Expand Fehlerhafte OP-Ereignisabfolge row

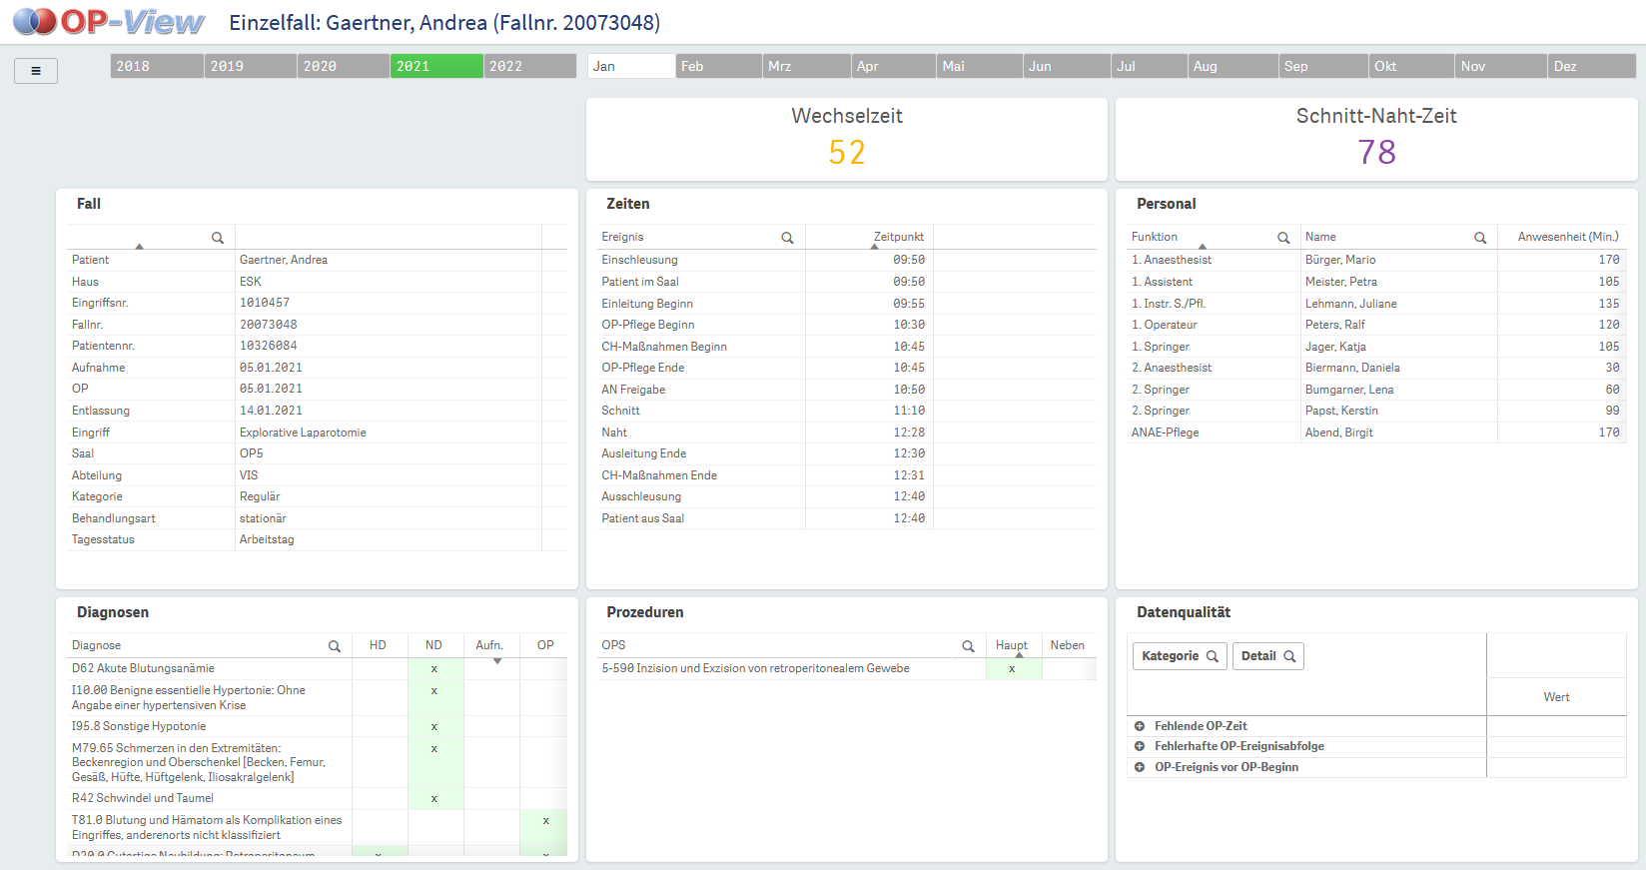click(1140, 746)
